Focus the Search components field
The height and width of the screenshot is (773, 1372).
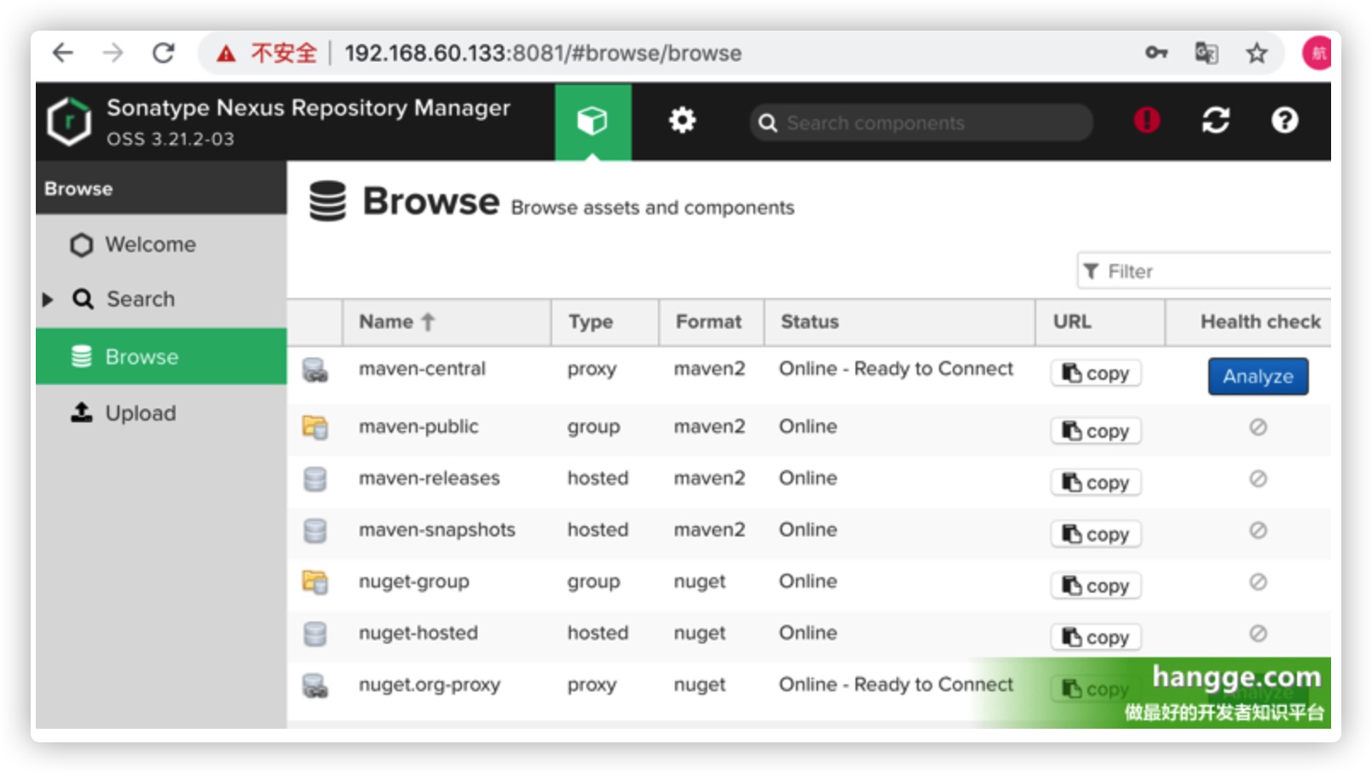coord(921,123)
